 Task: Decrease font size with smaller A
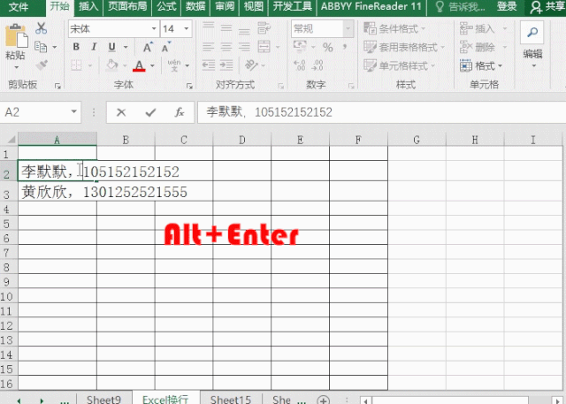(x=166, y=47)
